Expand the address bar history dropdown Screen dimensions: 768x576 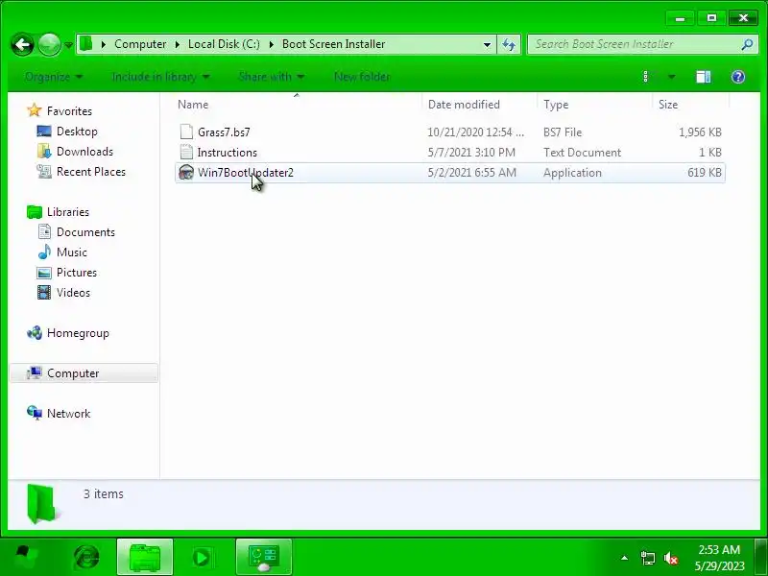click(x=487, y=44)
